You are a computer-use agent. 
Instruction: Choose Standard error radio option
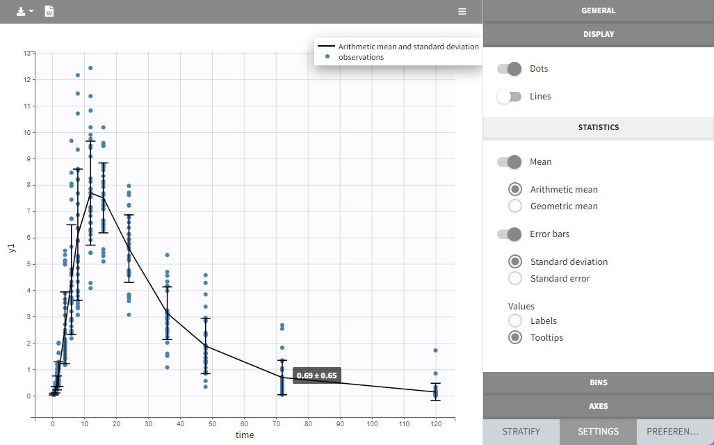click(515, 278)
